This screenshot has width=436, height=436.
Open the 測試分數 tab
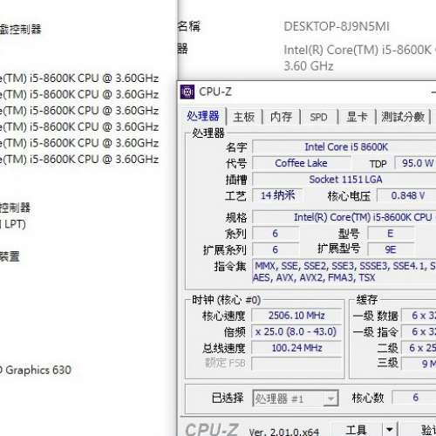pyautogui.click(x=403, y=117)
